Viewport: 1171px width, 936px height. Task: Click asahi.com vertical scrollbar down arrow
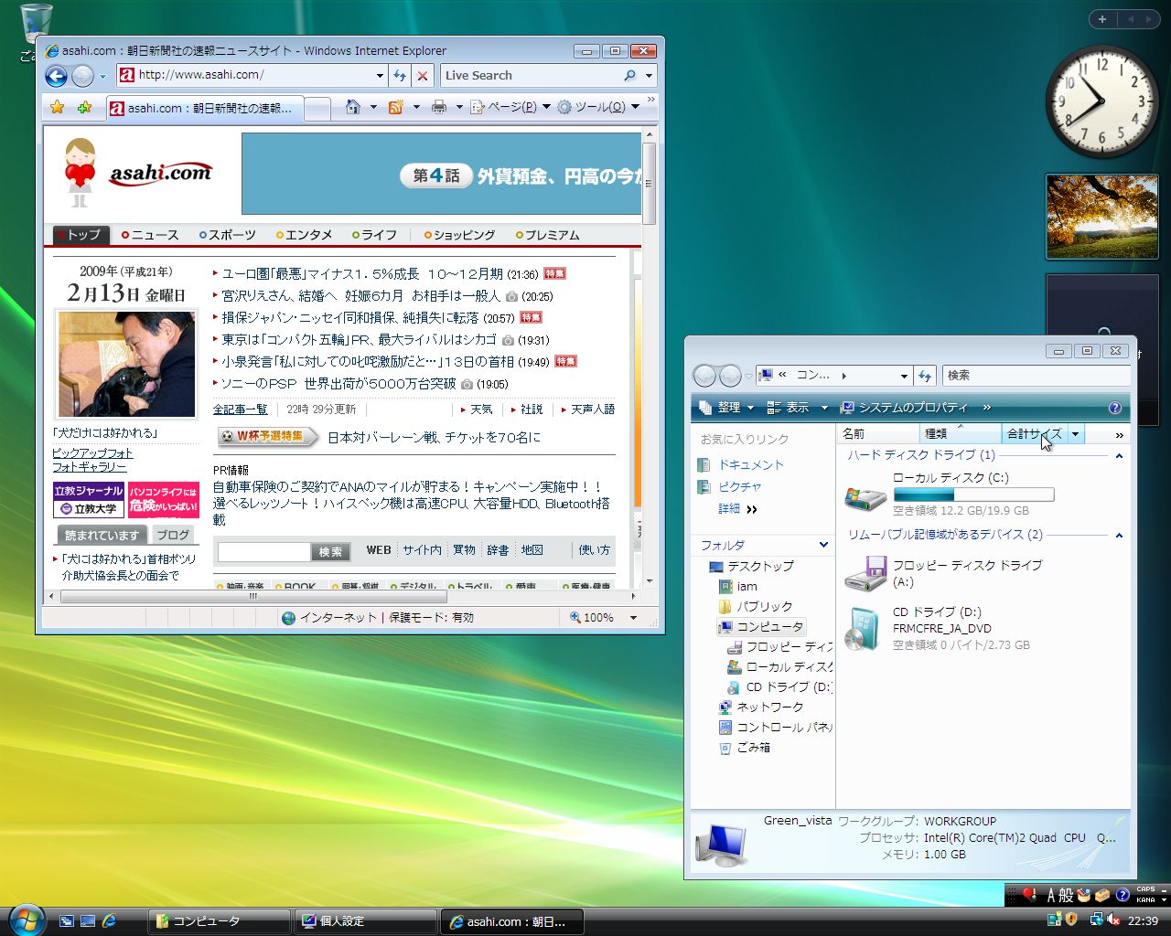650,580
